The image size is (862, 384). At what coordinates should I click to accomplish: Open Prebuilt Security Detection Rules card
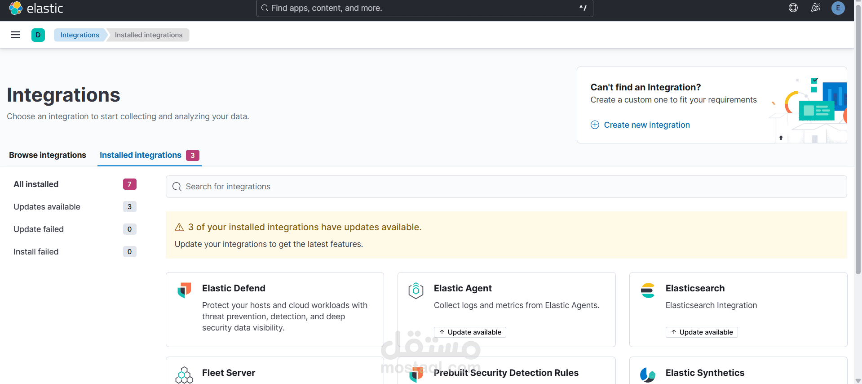click(507, 371)
